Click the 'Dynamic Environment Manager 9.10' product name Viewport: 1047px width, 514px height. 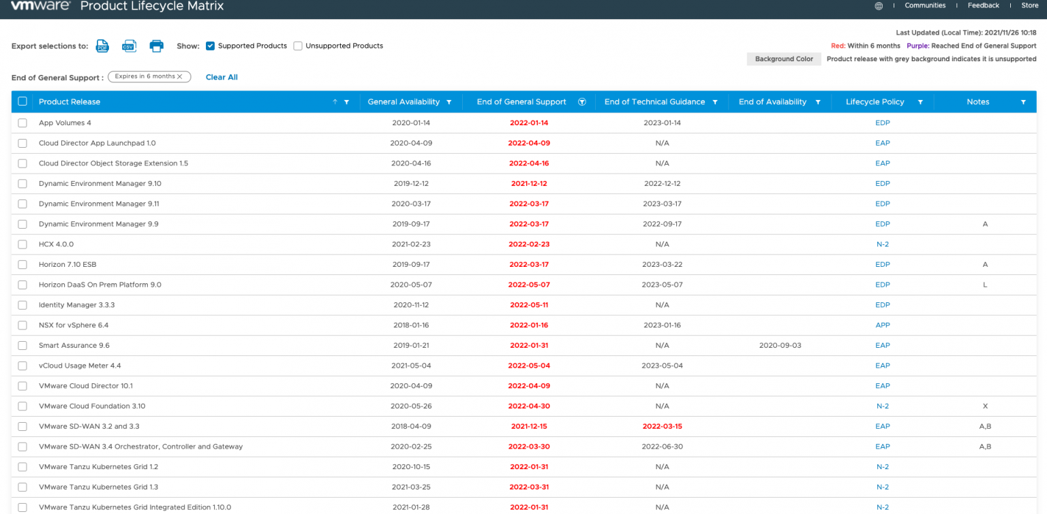[100, 184]
